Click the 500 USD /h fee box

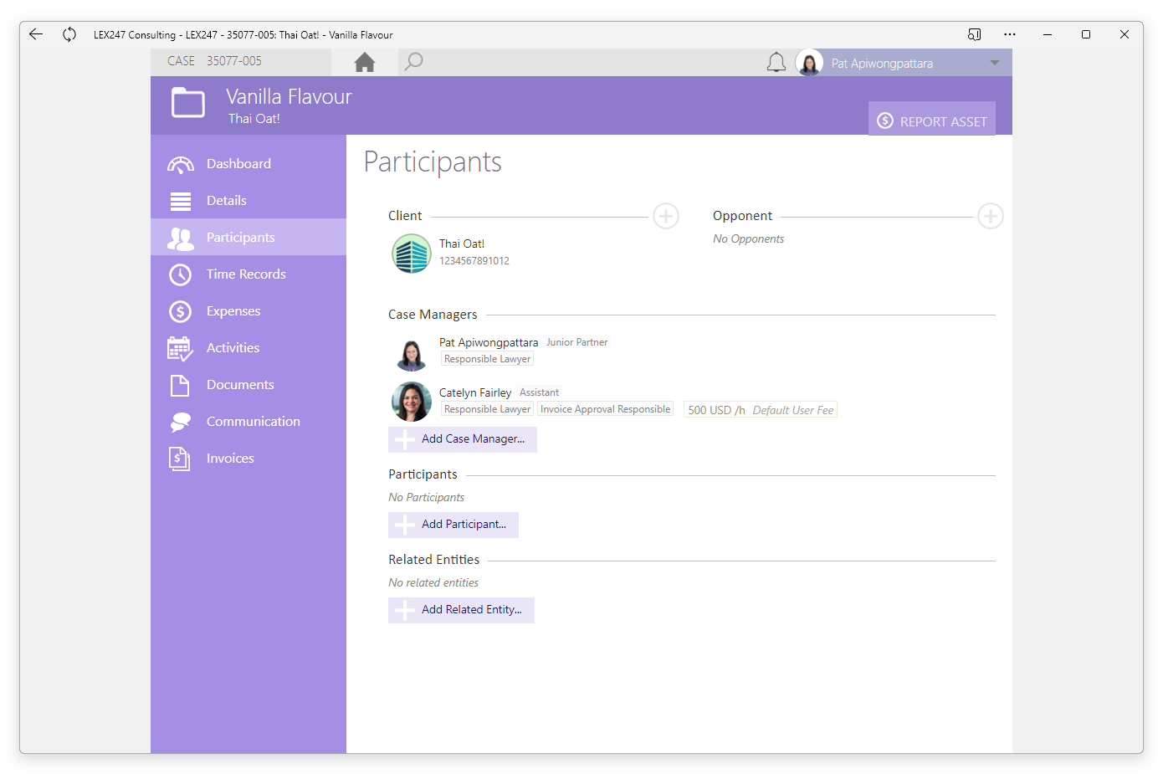(x=761, y=410)
